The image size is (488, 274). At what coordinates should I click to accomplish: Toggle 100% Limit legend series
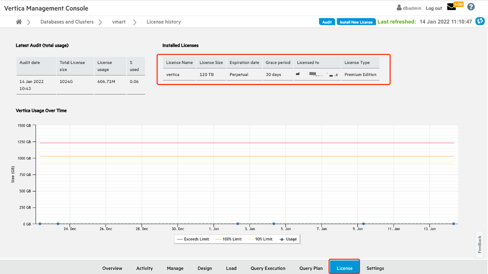coord(228,239)
